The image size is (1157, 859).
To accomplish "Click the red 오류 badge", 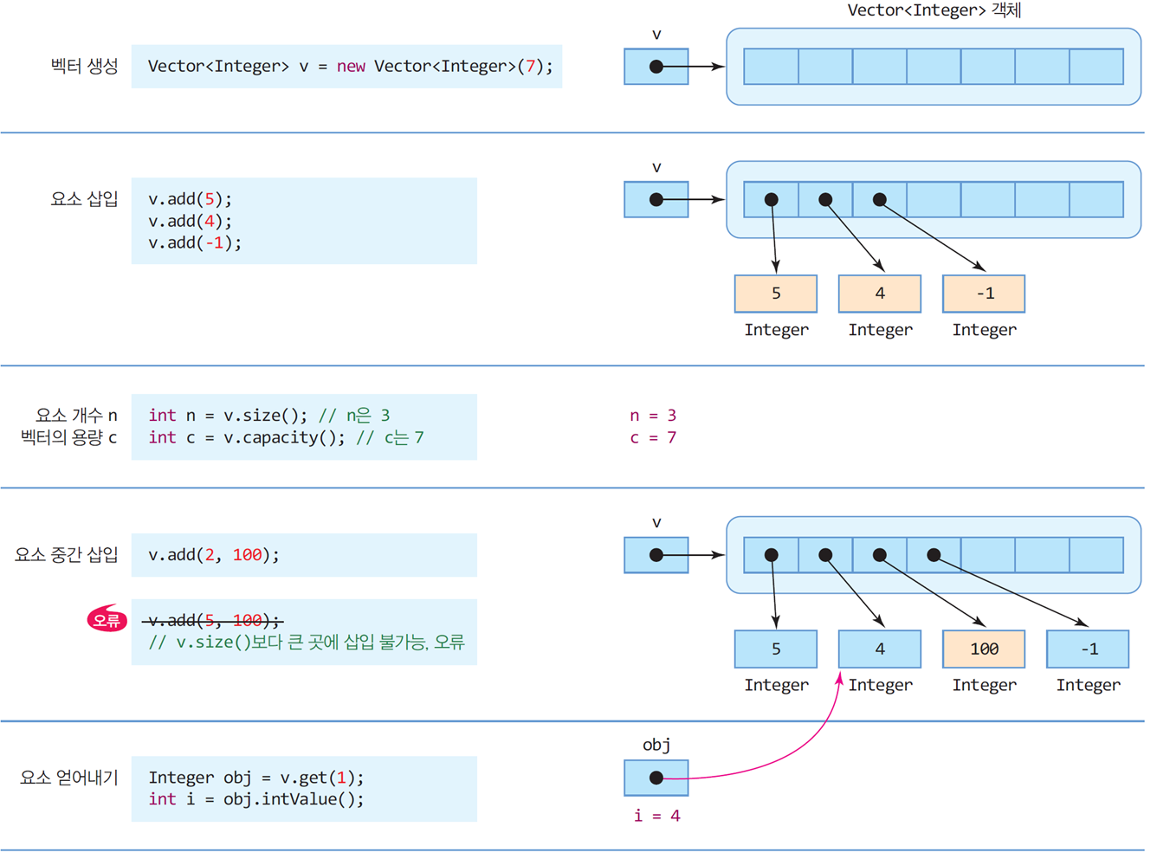I will 107,619.
